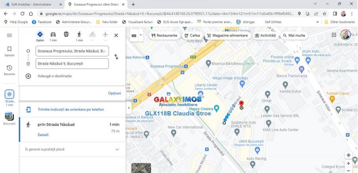Close the directions panel
The image size is (358, 173).
point(116,35)
